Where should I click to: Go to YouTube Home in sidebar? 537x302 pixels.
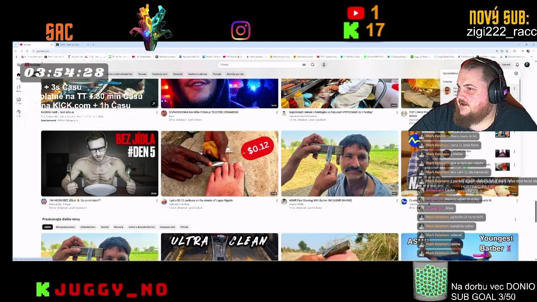pyautogui.click(x=18, y=75)
